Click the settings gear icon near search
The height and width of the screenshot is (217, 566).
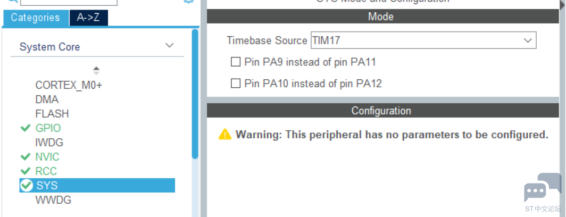[189, 1]
